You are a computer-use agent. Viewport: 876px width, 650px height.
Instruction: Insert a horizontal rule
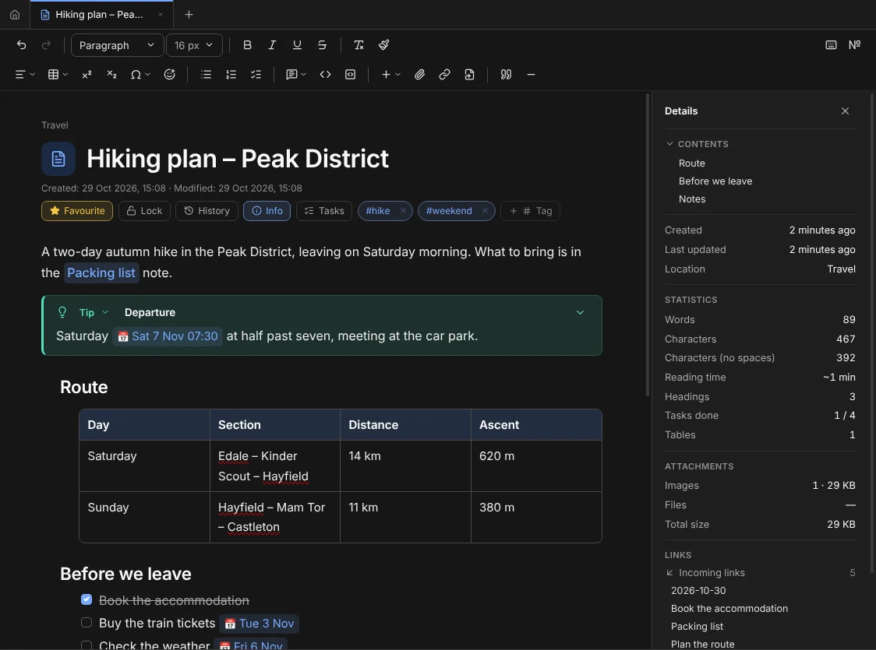532,75
